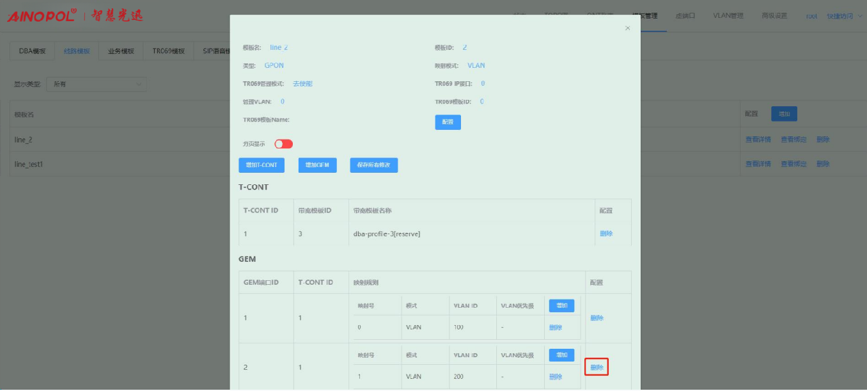Image resolution: width=867 pixels, height=391 pixels.
Task: Delete GEM port 2 highlighted in red
Action: (597, 367)
